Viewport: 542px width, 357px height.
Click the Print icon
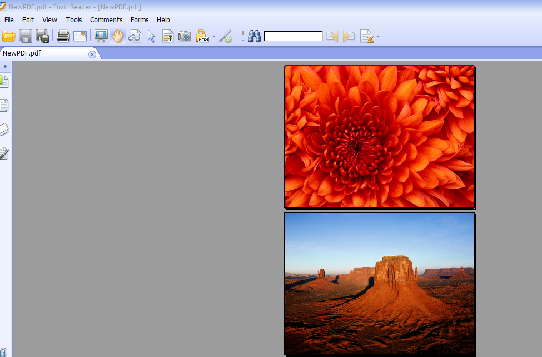click(x=63, y=36)
